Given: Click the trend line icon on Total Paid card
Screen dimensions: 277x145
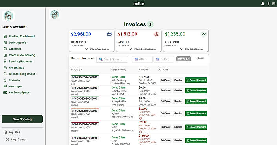Looking at the screenshot, I should 204,34.
